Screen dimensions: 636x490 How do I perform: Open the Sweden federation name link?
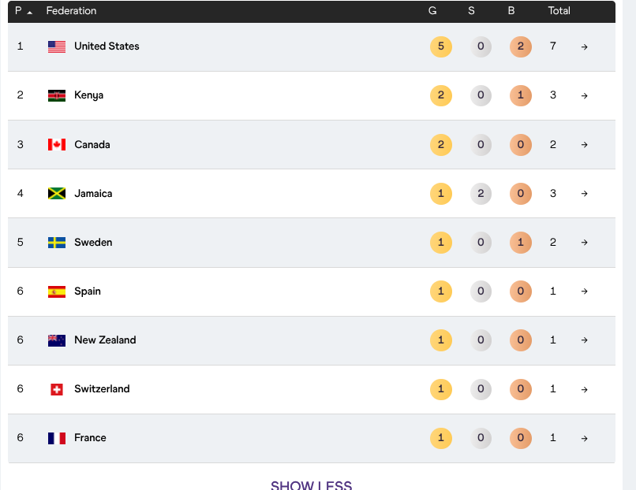coord(93,242)
